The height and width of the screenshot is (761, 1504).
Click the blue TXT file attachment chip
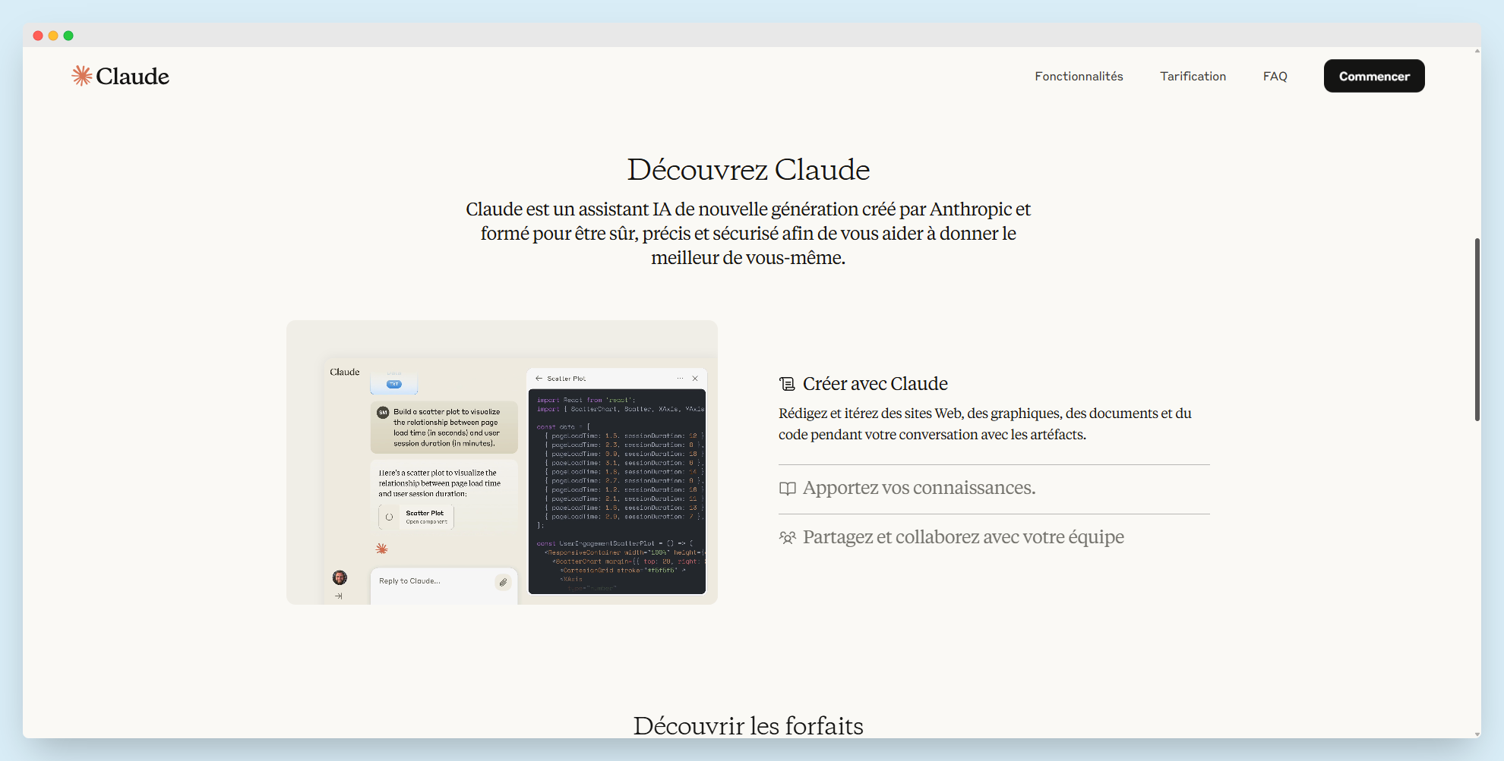coord(394,383)
